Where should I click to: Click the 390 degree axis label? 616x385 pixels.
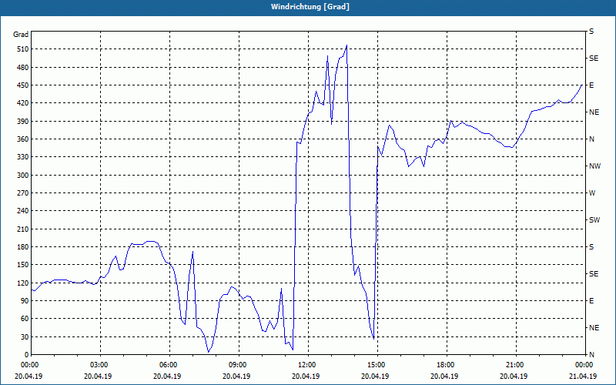(22, 121)
